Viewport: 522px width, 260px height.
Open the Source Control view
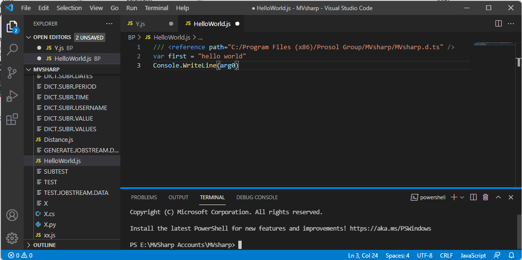click(12, 73)
